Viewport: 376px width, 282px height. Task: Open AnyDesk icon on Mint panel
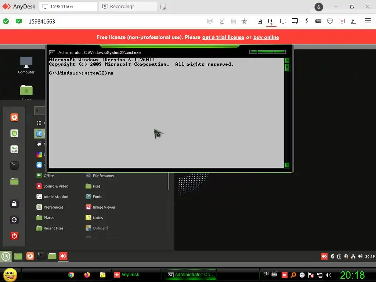[x=63, y=256]
